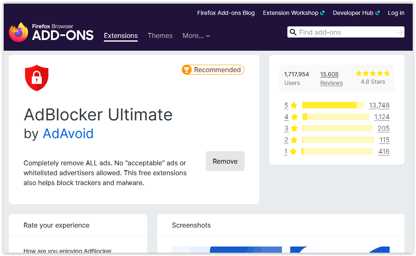Focus the Find add-ons search field
The height and width of the screenshot is (256, 416).
pyautogui.click(x=345, y=32)
